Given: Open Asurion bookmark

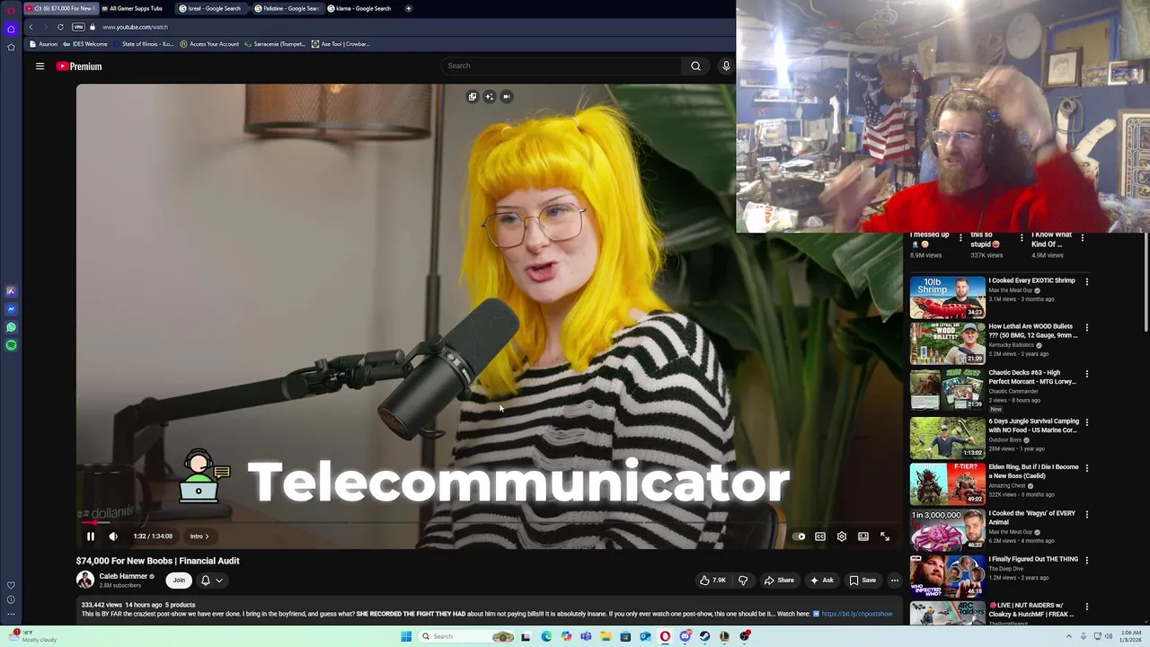Looking at the screenshot, I should click(43, 44).
